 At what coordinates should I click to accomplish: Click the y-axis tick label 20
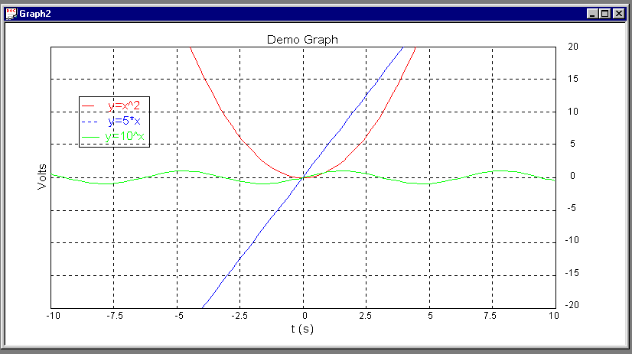click(x=573, y=47)
